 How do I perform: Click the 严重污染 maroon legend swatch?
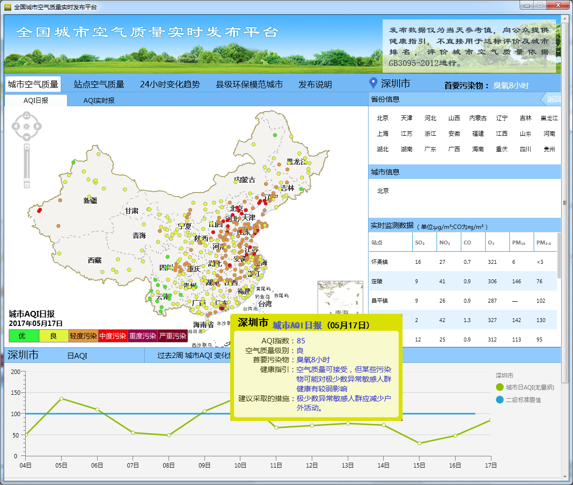173,336
